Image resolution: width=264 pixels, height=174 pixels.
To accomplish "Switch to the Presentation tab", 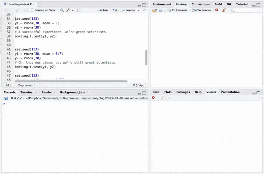I will pyautogui.click(x=230, y=92).
